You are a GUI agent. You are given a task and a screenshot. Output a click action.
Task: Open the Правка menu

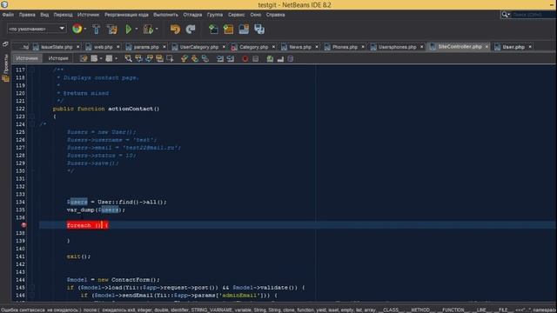click(27, 15)
